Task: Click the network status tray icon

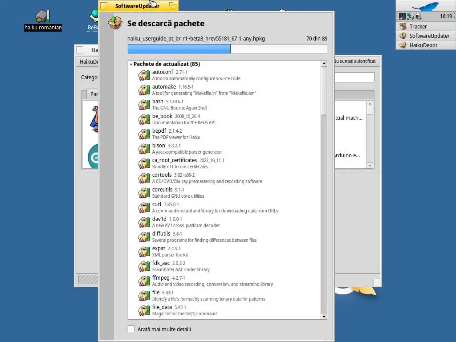Action: 410,16
